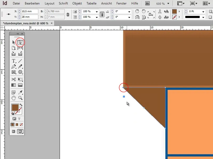Apply None in toolbox
This screenshot has width=213, height=159.
coord(21,125)
